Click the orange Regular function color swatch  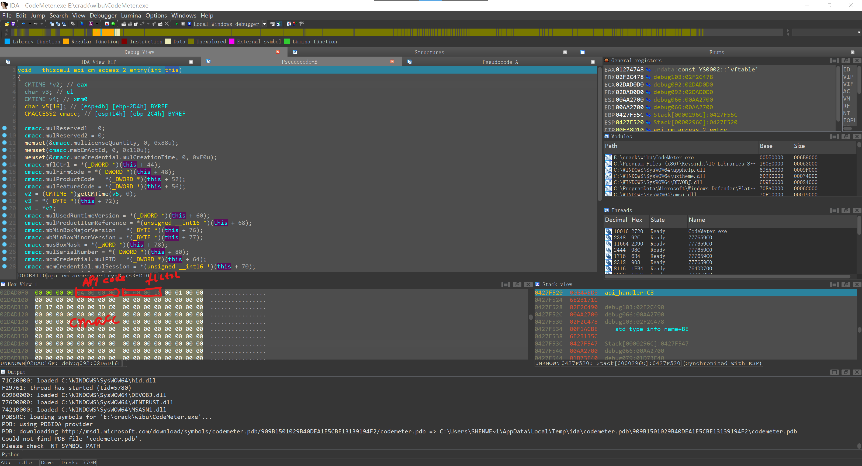click(66, 42)
